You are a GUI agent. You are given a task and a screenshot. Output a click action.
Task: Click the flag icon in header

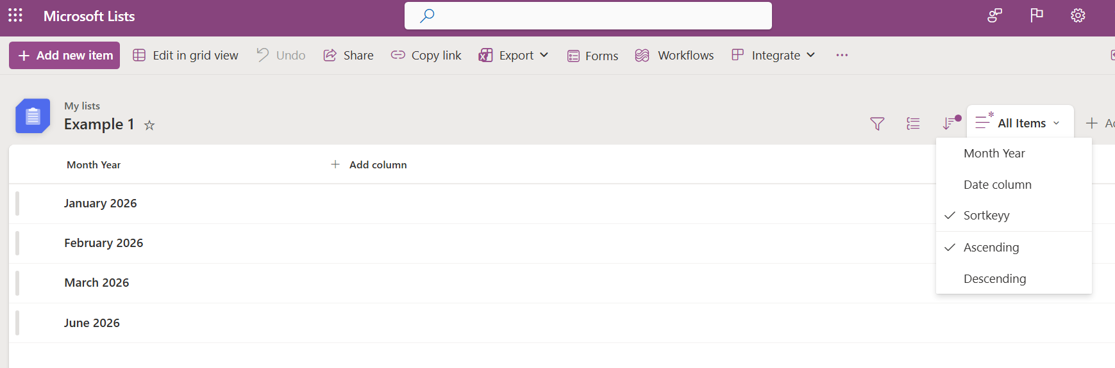click(x=1036, y=15)
